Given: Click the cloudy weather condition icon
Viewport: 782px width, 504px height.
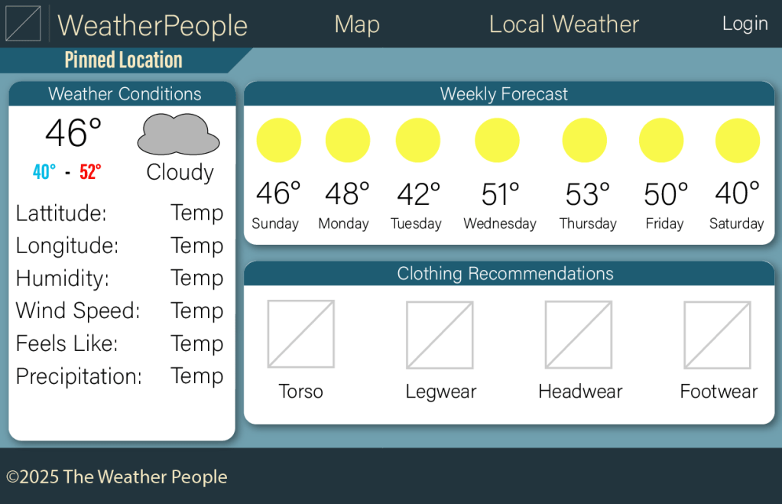Looking at the screenshot, I should point(178,135).
